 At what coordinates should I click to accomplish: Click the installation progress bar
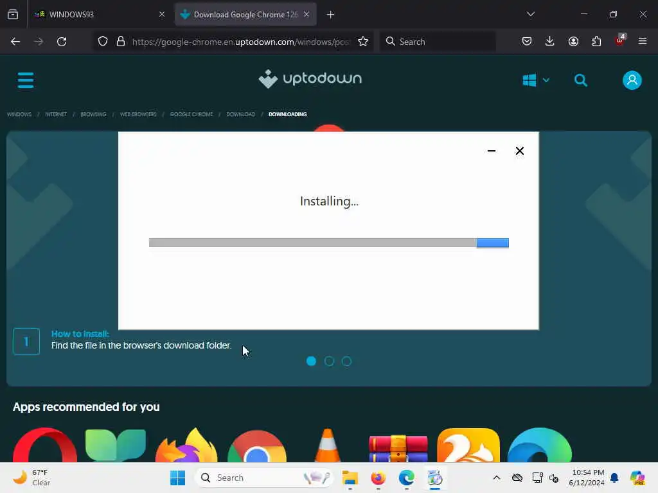click(x=328, y=243)
